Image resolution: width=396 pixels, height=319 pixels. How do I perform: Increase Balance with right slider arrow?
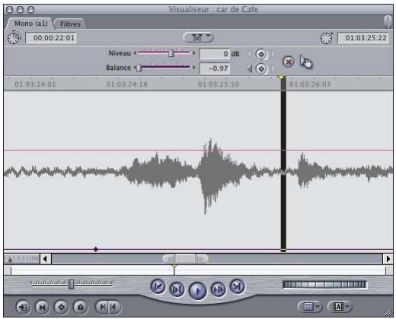[x=194, y=68]
